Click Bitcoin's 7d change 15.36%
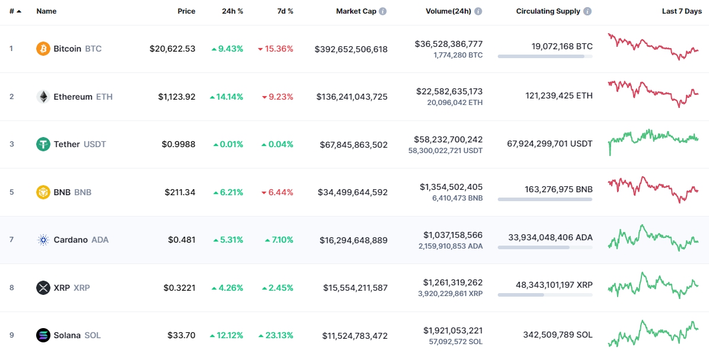This screenshot has width=709, height=356. coord(275,49)
